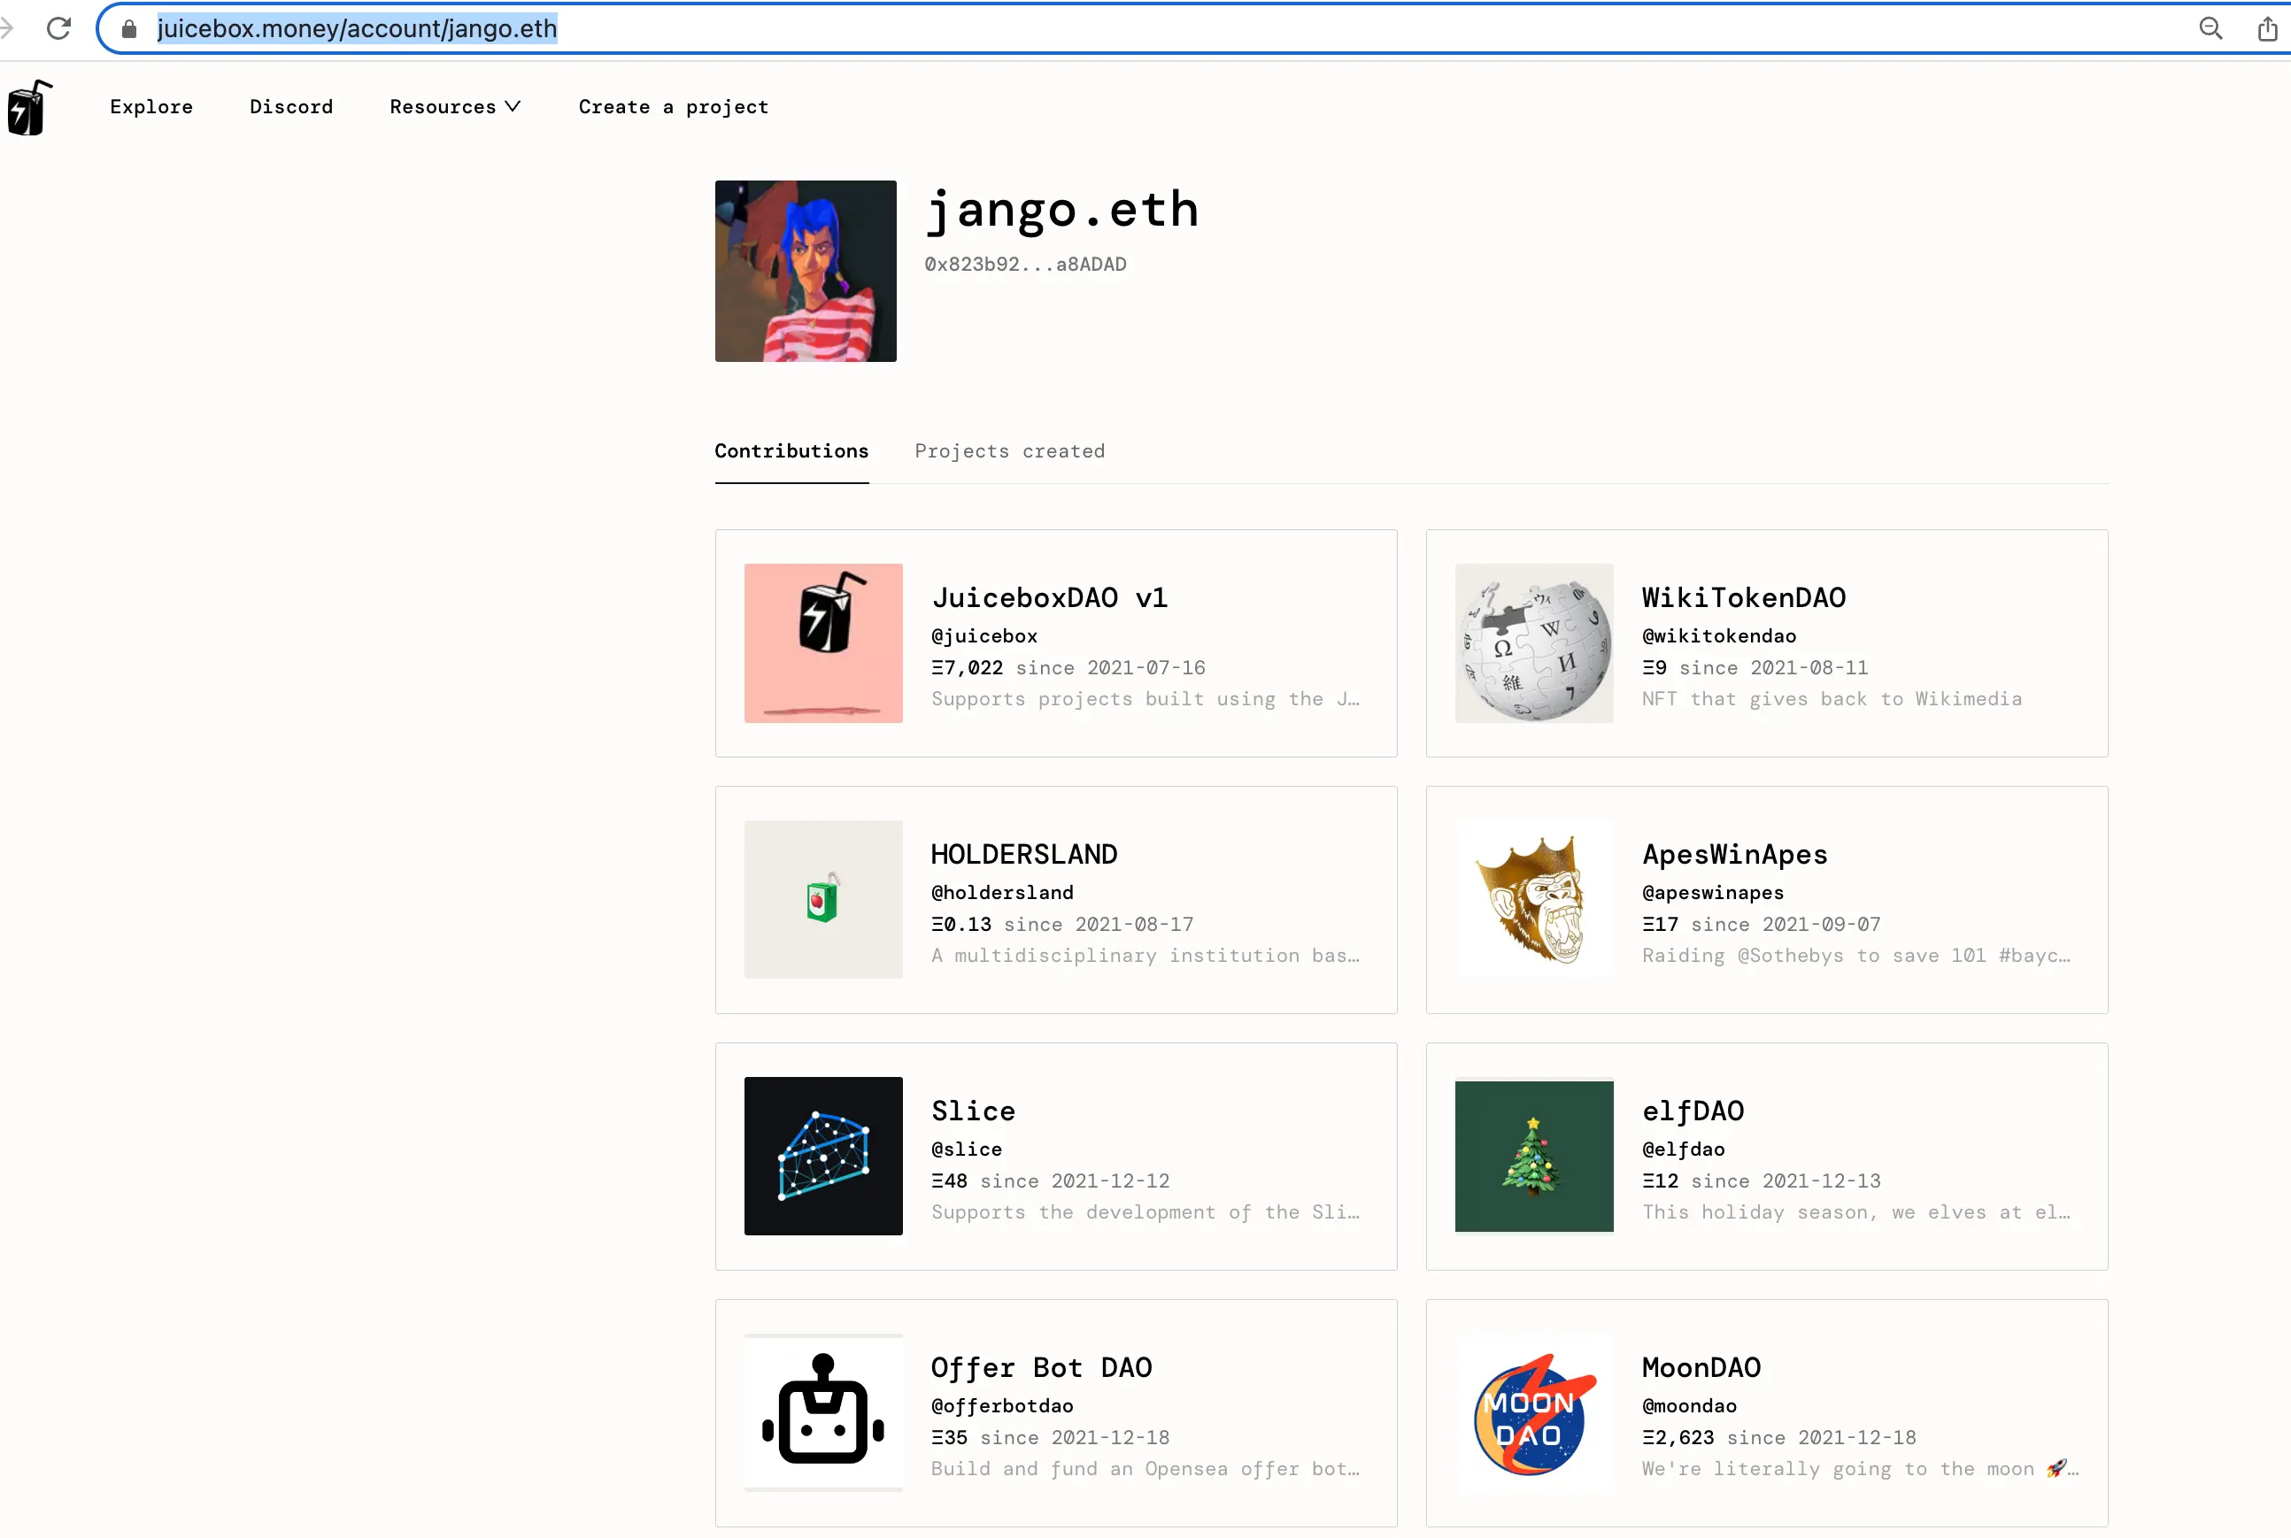
Task: Click the WikiTokenDAO globe logo
Action: pos(1532,642)
